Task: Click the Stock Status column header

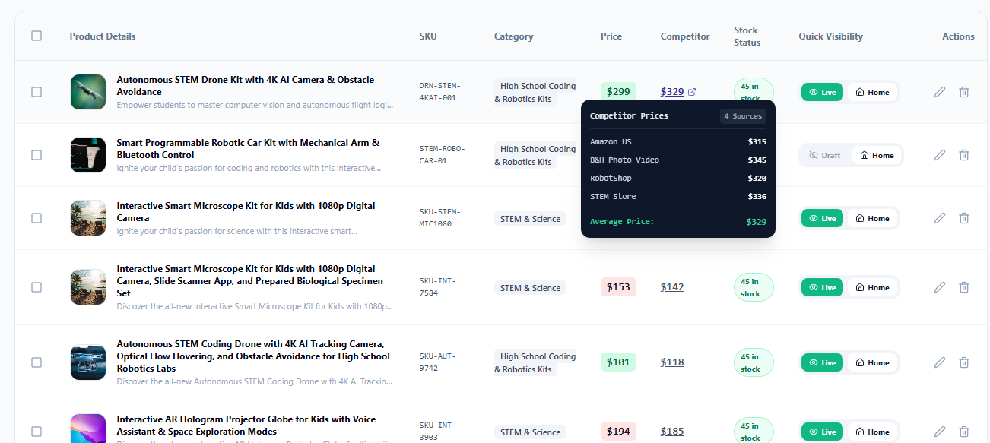Action: 747,36
